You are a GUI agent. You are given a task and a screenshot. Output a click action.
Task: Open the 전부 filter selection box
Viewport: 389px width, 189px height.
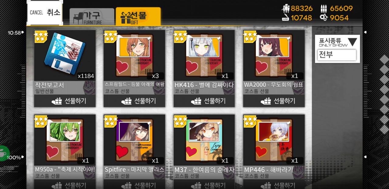[337, 55]
